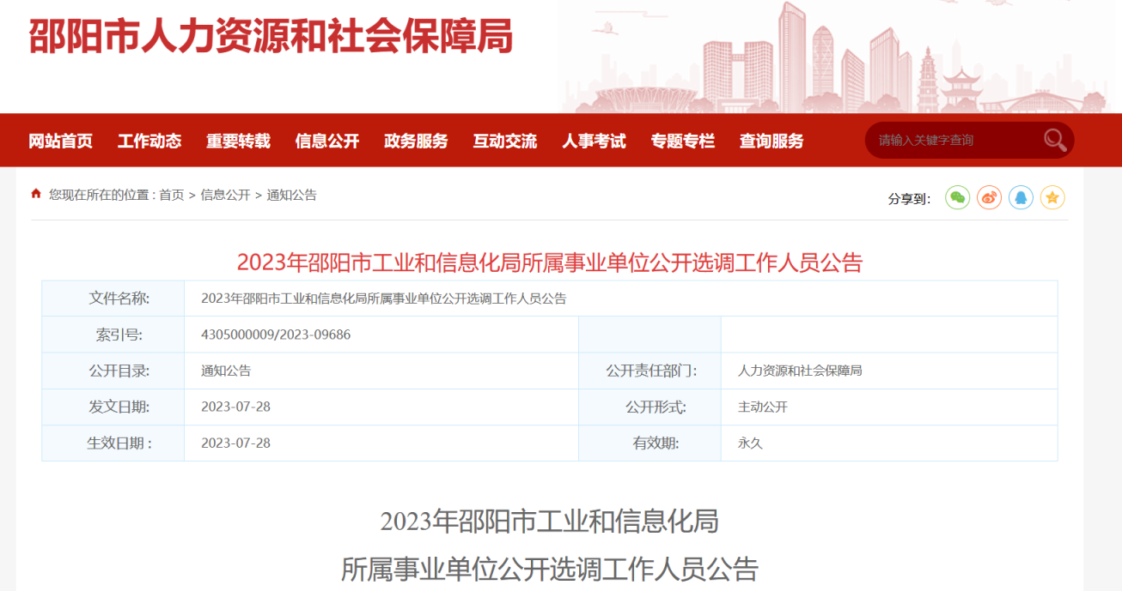The width and height of the screenshot is (1122, 591).
Task: Open 信息公开 menu
Action: pos(327,141)
